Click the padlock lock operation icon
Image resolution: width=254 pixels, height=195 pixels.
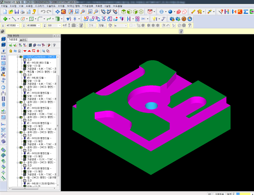10,51
